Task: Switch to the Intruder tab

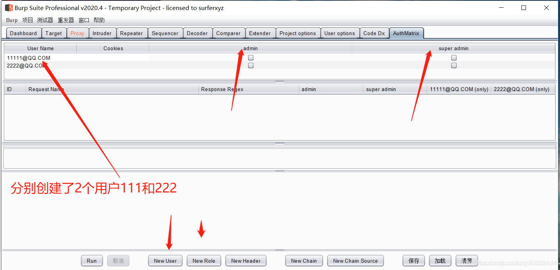Action: click(102, 33)
